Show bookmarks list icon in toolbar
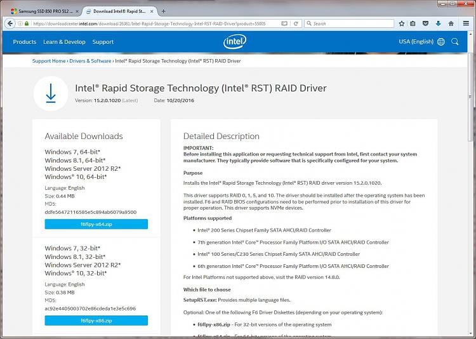 click(413, 23)
